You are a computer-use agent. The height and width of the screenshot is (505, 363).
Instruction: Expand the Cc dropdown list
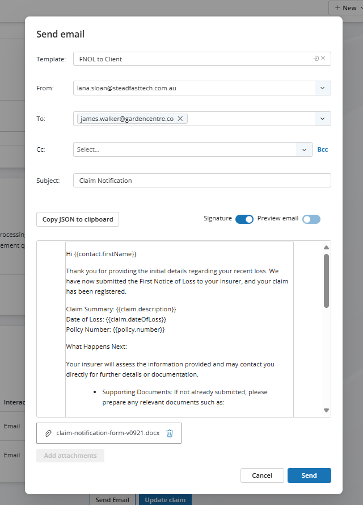coord(304,149)
